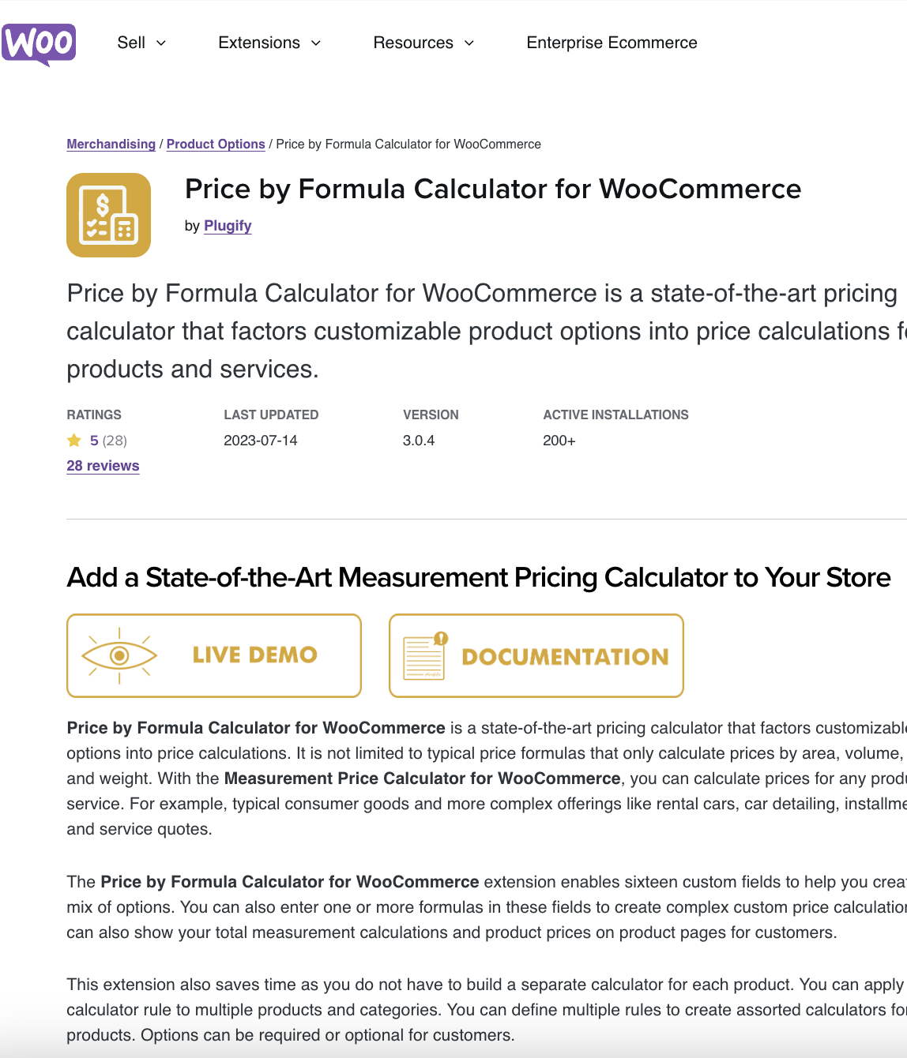Open the Product Options breadcrumb
Viewport: 907px width, 1058px height.
point(216,144)
